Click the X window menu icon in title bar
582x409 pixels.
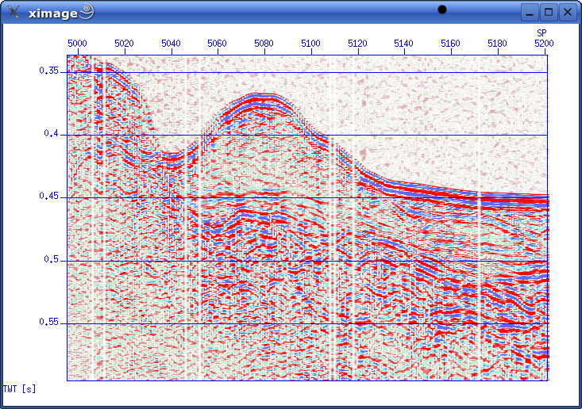(x=13, y=12)
